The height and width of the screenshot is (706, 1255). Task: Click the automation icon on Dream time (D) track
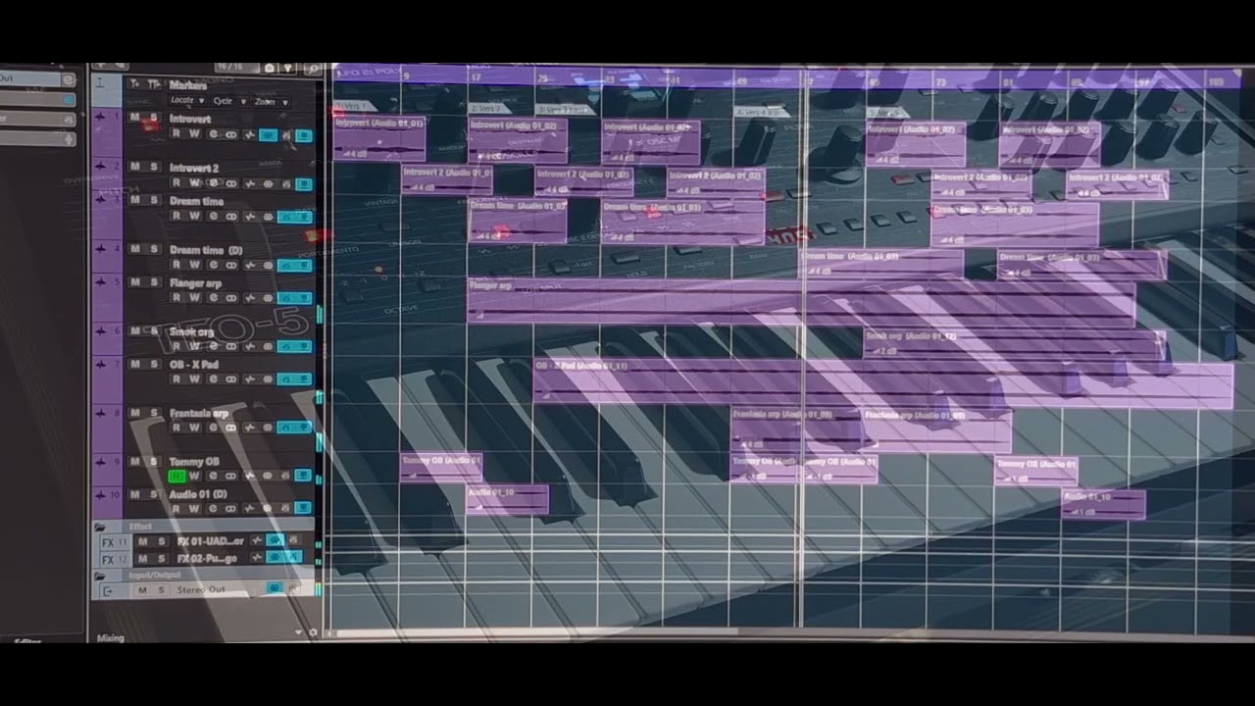click(x=250, y=265)
